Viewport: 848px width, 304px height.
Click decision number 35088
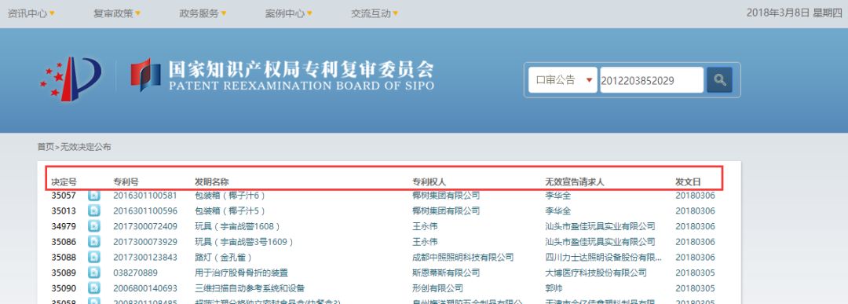(x=64, y=258)
